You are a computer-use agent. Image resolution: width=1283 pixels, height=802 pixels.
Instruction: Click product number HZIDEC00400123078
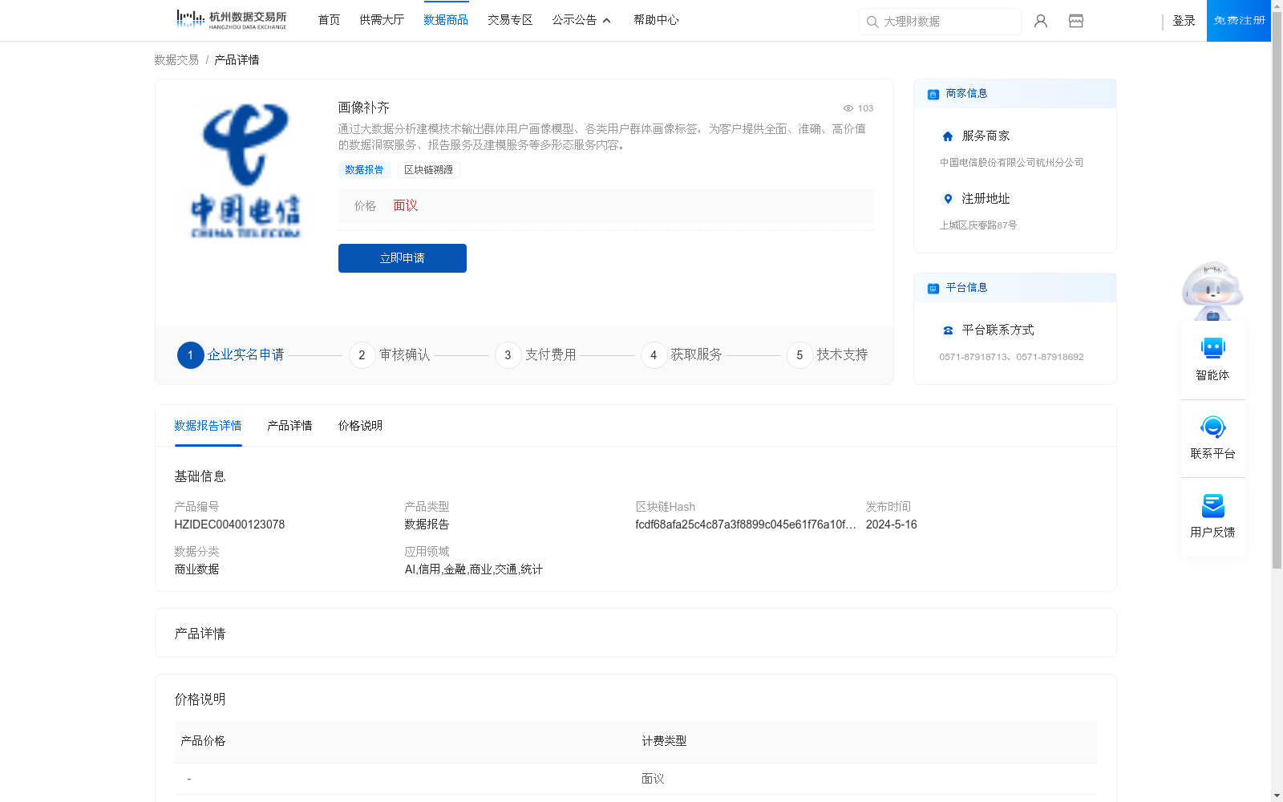pyautogui.click(x=229, y=525)
